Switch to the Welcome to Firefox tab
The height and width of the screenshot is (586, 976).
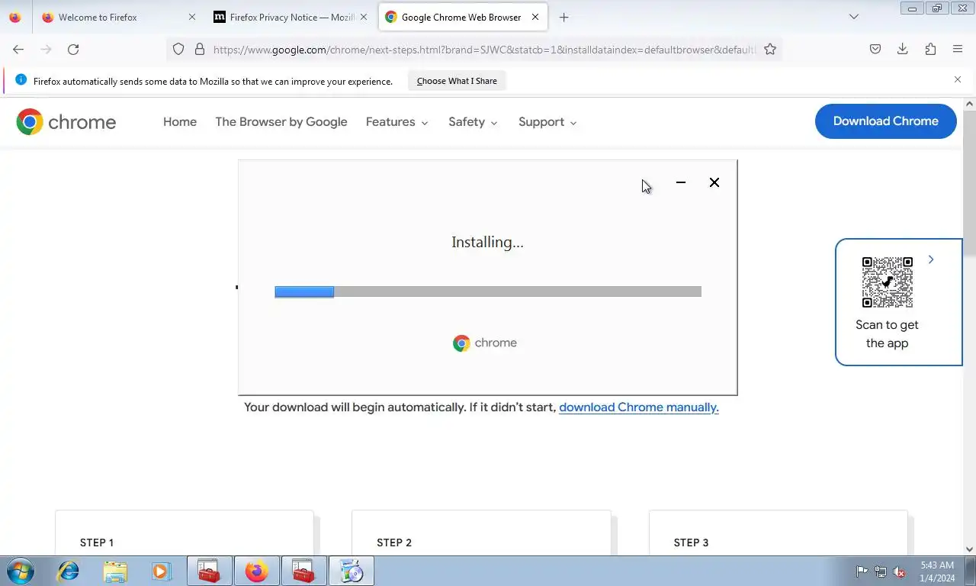[119, 17]
